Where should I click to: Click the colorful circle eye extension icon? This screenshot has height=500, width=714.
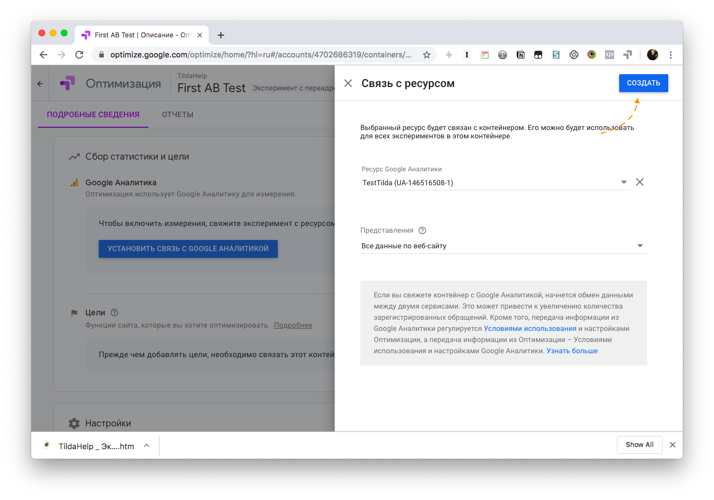[592, 55]
